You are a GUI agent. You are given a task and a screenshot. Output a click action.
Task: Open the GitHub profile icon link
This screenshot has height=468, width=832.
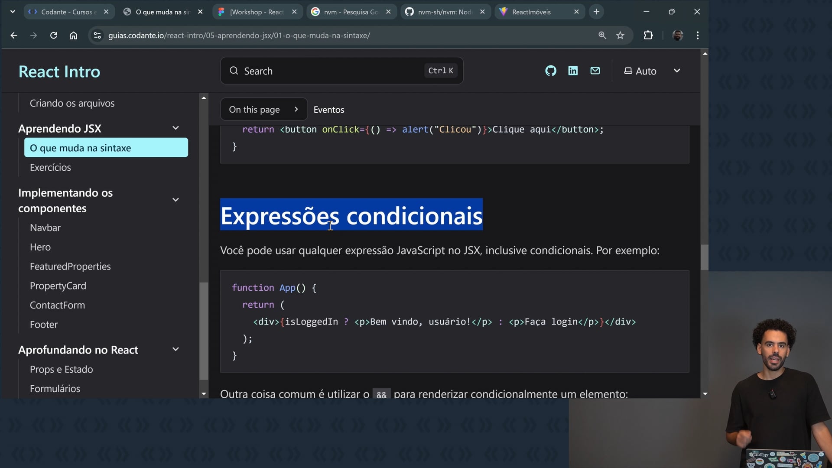[550, 71]
